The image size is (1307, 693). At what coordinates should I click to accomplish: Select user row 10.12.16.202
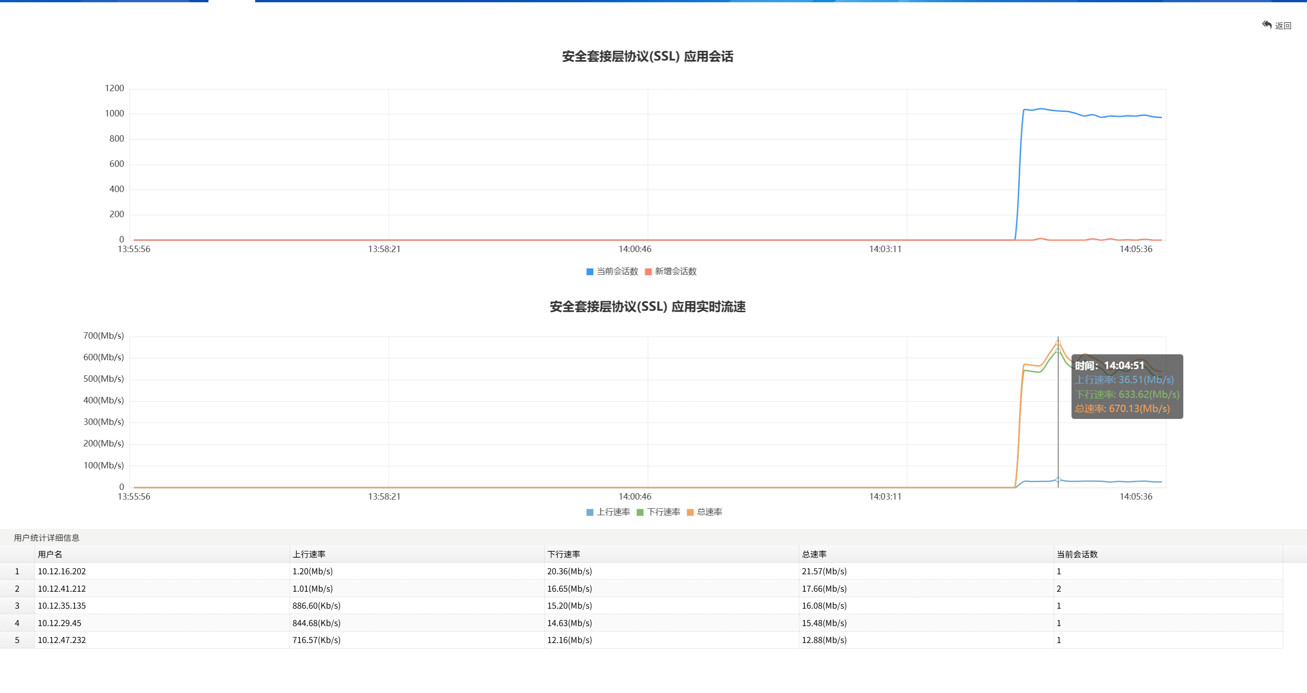pyautogui.click(x=61, y=572)
